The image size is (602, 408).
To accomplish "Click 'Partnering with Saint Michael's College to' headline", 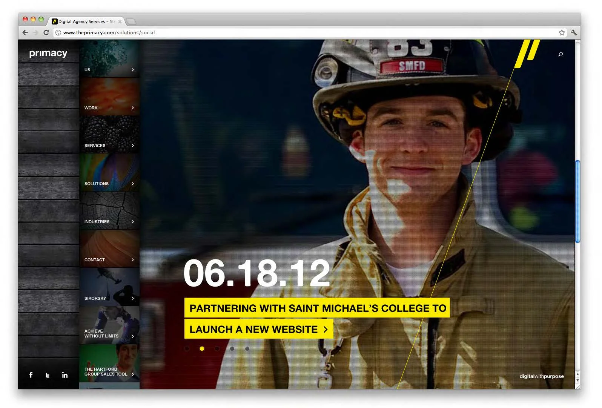I will click(317, 308).
